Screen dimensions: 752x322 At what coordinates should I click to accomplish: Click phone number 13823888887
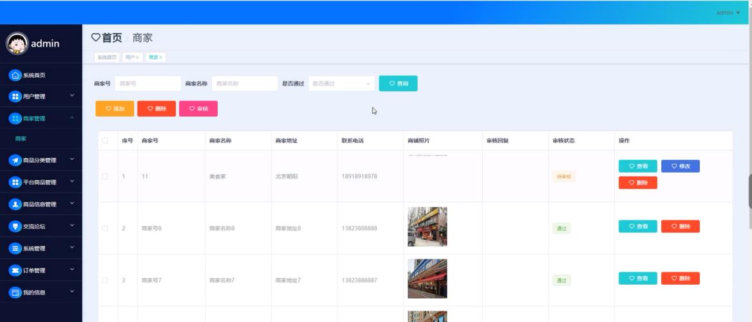[x=359, y=280]
